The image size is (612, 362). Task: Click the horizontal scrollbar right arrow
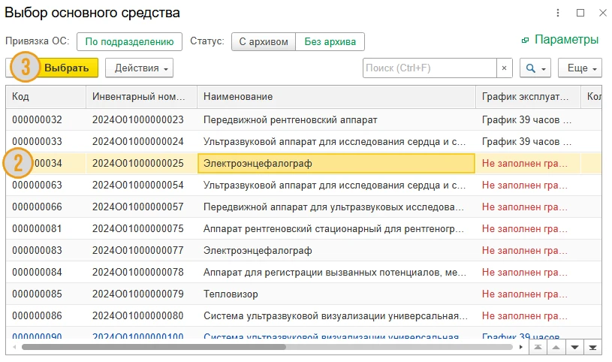pos(520,347)
